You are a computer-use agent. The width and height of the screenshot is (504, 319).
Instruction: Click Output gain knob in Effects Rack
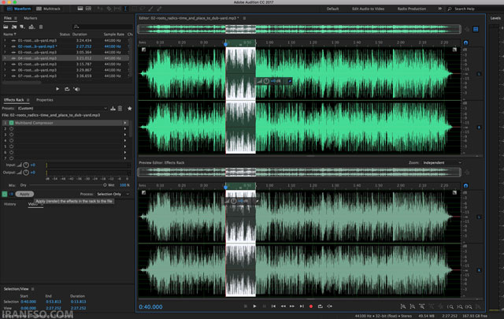(x=26, y=172)
